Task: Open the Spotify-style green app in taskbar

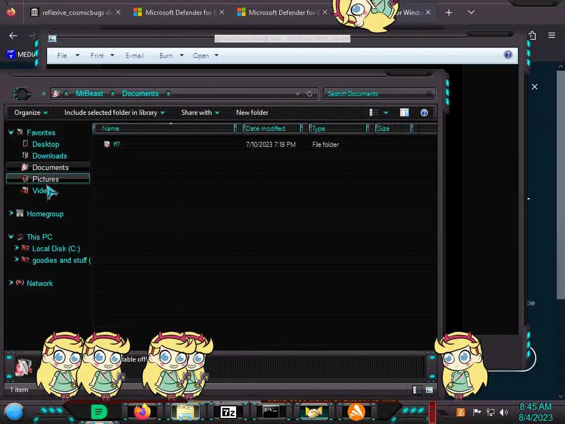Action: pos(99,412)
